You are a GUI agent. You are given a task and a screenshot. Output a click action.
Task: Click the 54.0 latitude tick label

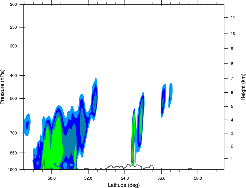125,178
